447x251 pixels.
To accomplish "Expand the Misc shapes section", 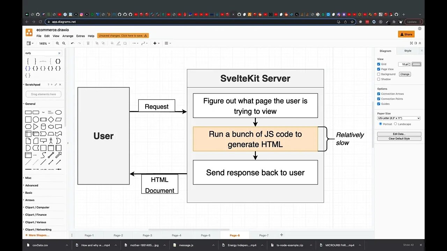I will 28,178.
